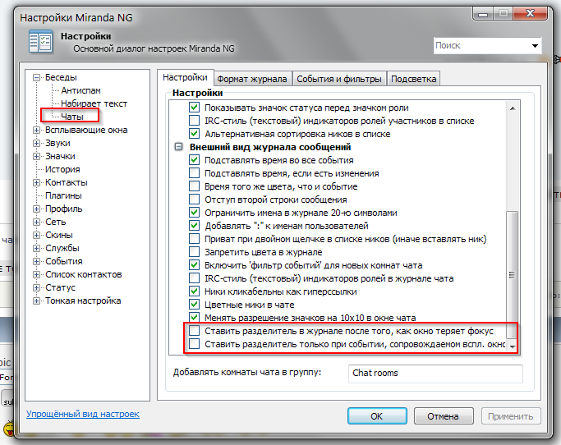
Task: Expand the Тонкая настройка node
Action: click(x=36, y=300)
